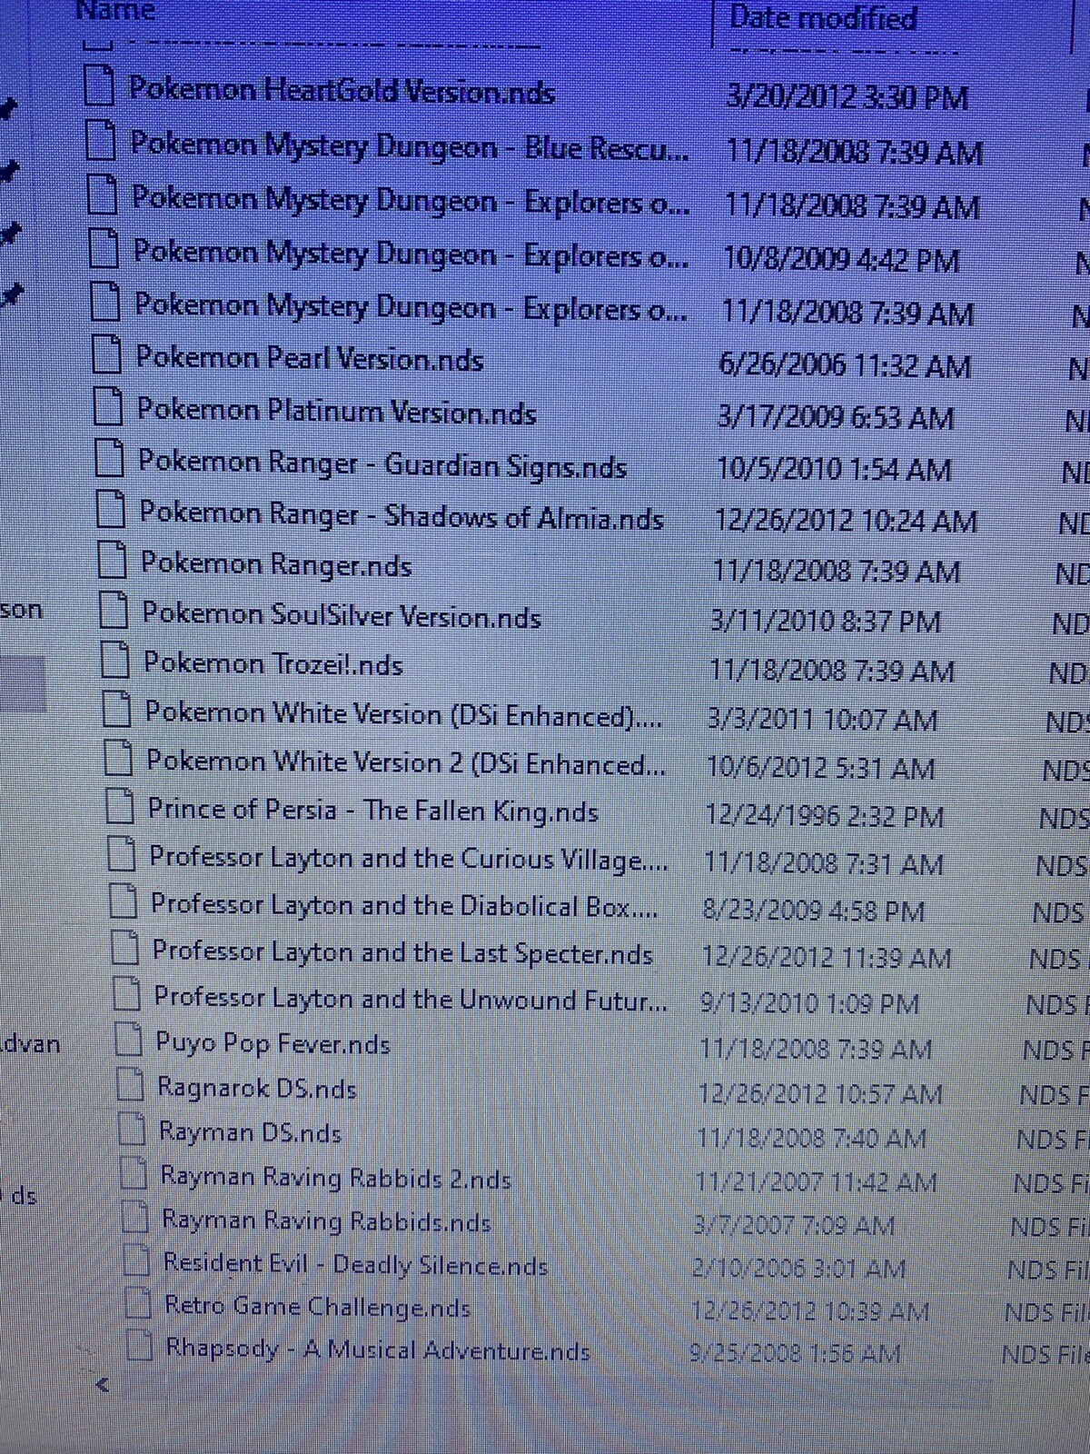Select Rayman DS.nds file name
The height and width of the screenshot is (1454, 1090).
pyautogui.click(x=251, y=1132)
